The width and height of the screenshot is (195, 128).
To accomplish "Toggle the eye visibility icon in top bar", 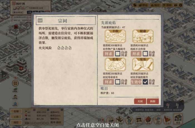I will click(176, 5).
